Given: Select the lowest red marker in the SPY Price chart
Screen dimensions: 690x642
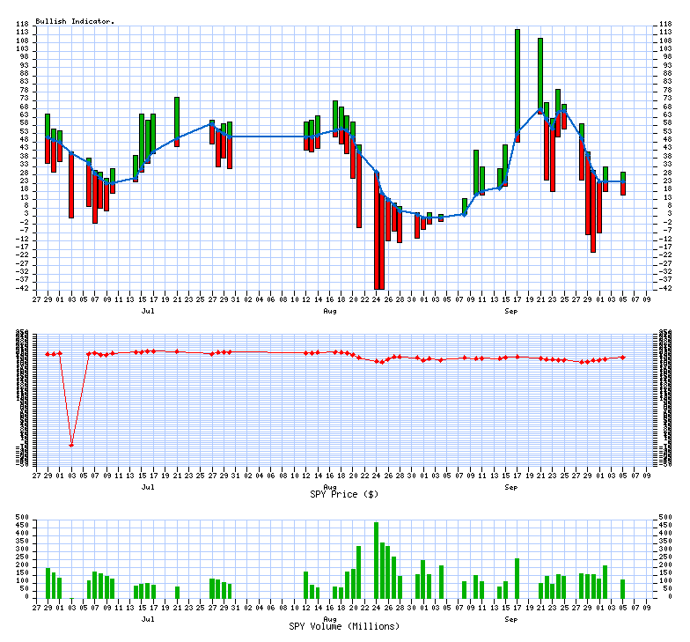Looking at the screenshot, I should click(71, 445).
